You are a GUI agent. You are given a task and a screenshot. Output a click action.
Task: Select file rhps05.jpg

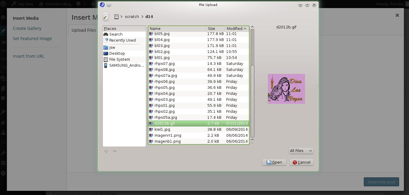click(198, 87)
